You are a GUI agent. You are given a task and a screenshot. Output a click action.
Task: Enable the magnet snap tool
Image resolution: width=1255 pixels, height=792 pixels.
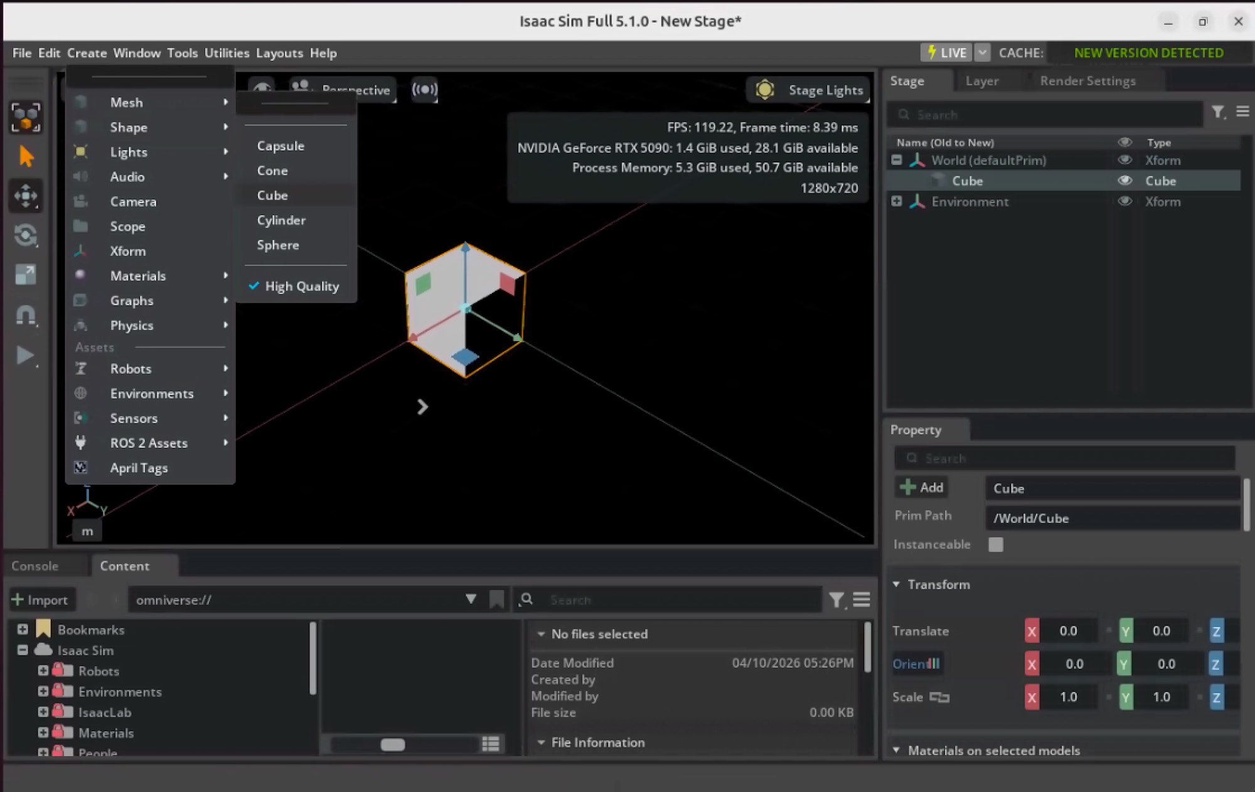coord(26,315)
